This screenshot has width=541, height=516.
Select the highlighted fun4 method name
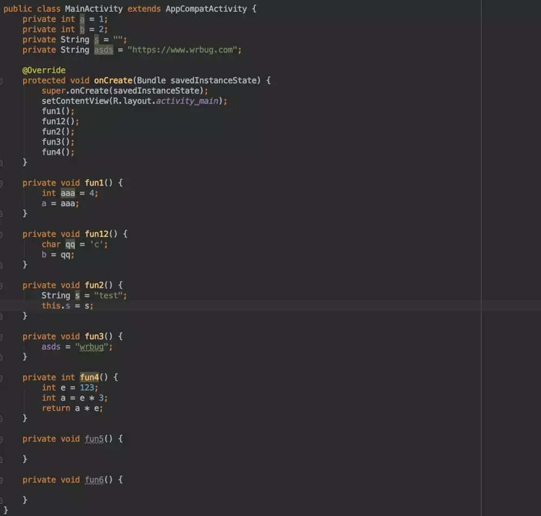pyautogui.click(x=90, y=377)
